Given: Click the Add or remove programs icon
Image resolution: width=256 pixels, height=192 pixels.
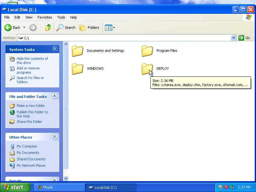Looking at the screenshot, I should point(12,68).
